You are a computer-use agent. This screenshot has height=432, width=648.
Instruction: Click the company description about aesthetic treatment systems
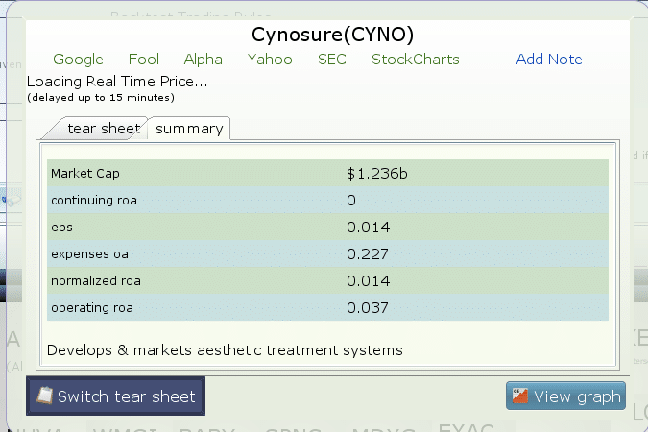tap(225, 350)
